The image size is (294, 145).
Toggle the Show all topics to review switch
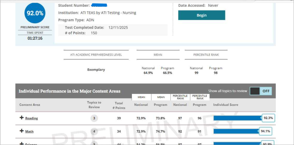point(260,91)
